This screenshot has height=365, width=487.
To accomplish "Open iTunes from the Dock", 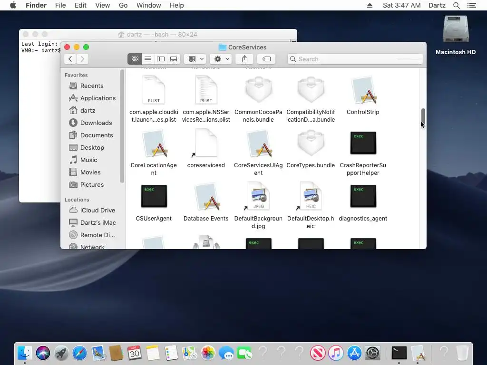I will coord(336,353).
